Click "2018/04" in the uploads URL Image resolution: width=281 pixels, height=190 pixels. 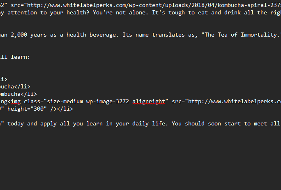click(203, 5)
